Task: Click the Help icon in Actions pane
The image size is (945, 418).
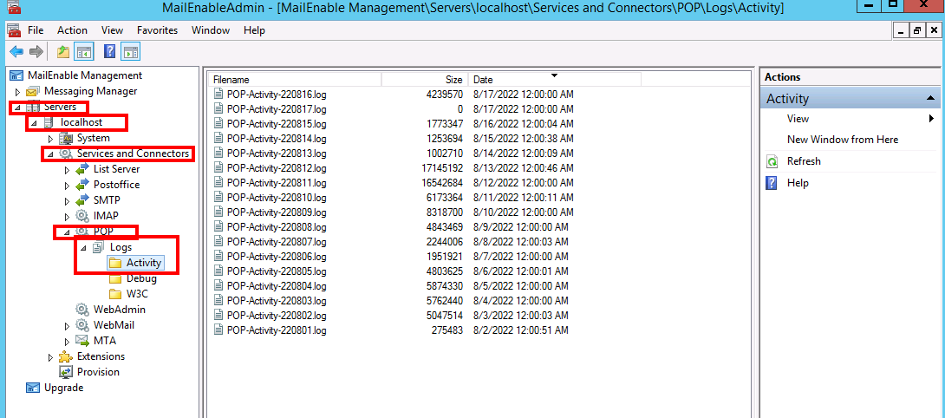Action: (772, 183)
